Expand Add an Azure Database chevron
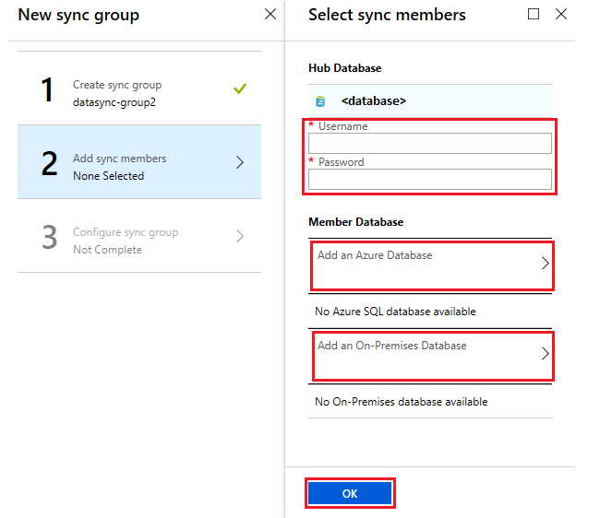 coord(545,263)
